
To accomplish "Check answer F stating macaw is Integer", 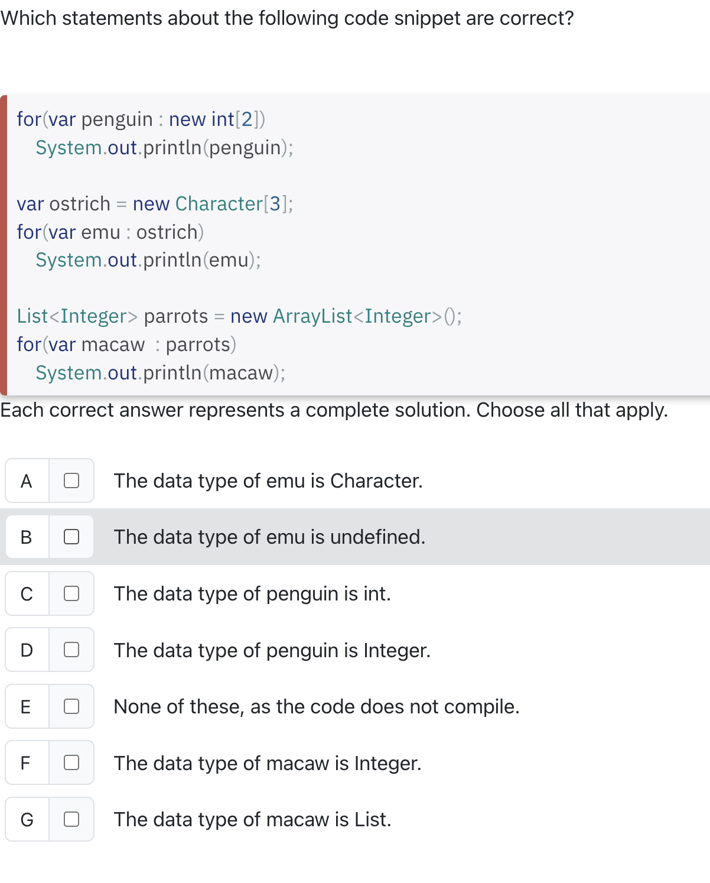I will coord(71,763).
